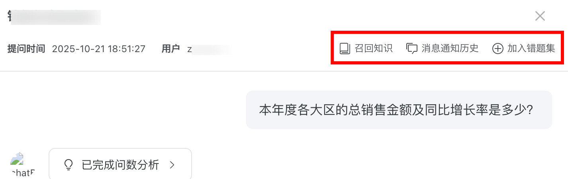568x179 pixels.
Task: Click the blurred username after 用户
Action: tap(209, 49)
